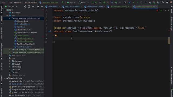Collapse the res folder
The height and width of the screenshot is (97, 173).
(7, 58)
